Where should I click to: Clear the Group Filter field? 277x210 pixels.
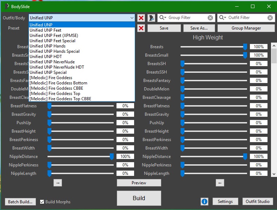(x=210, y=18)
